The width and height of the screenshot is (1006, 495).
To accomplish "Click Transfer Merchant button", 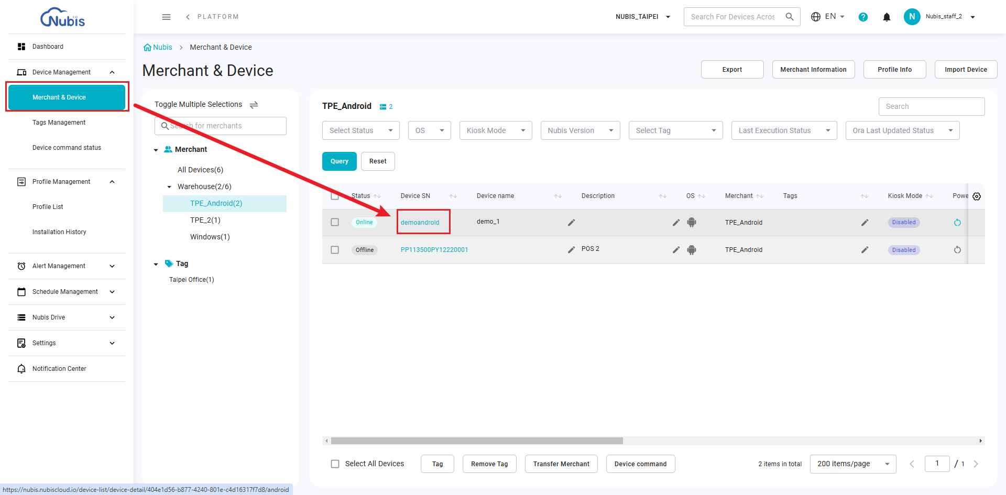I will click(x=561, y=464).
